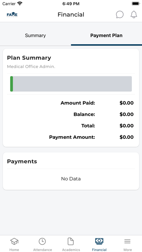Click the gray plan progress bar
This screenshot has height=252, width=142.
tap(71, 84)
